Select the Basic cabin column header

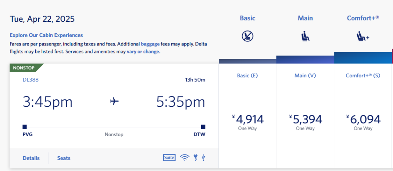pos(247,18)
